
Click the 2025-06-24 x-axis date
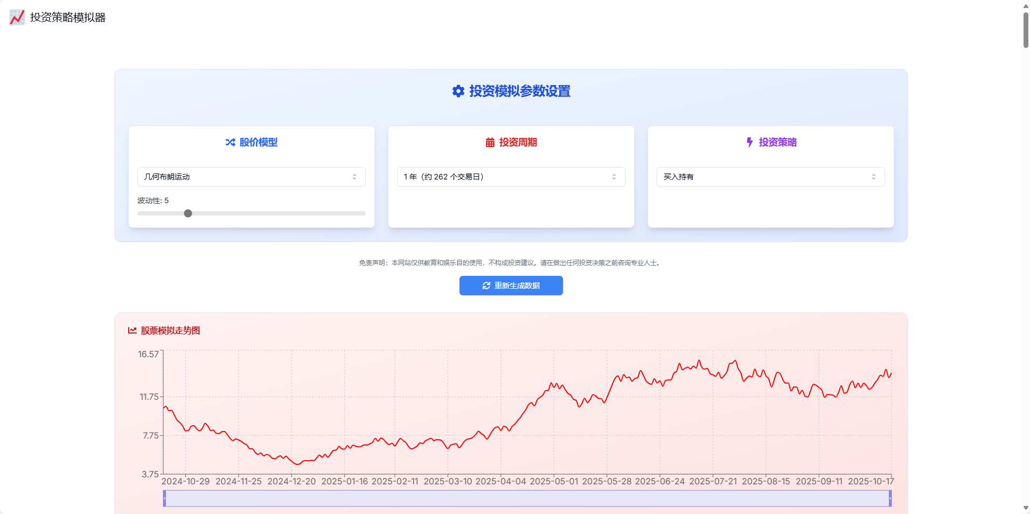click(660, 481)
